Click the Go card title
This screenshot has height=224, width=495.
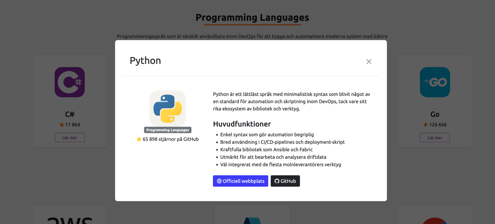coord(435,114)
